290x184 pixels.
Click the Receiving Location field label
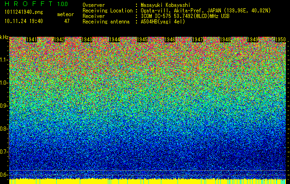[x=107, y=11]
